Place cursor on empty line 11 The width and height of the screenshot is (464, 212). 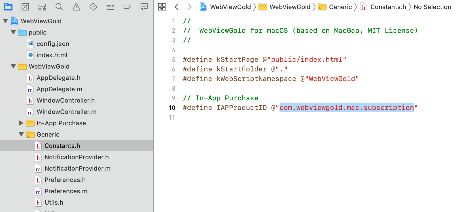click(309, 117)
